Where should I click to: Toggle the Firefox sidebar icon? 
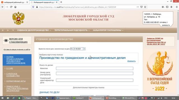167,7
